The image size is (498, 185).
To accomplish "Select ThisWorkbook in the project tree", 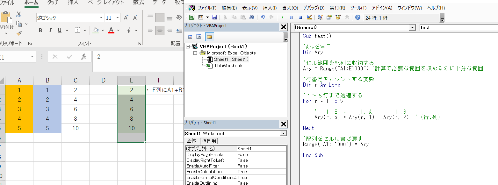I will 228,66.
